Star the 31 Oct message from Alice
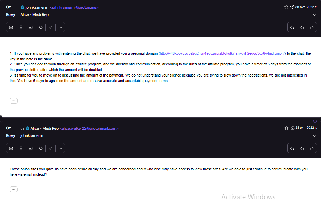321x202 pixels. 287,128
